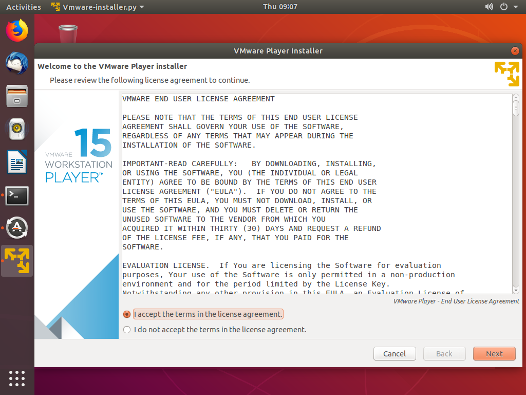The width and height of the screenshot is (526, 395).
Task: Cancel the VMware Player installation
Action: [394, 353]
